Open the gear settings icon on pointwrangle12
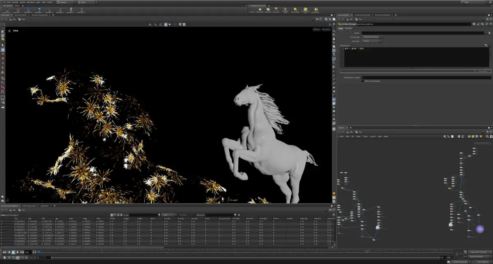The width and height of the screenshot is (493, 264). 474,24
